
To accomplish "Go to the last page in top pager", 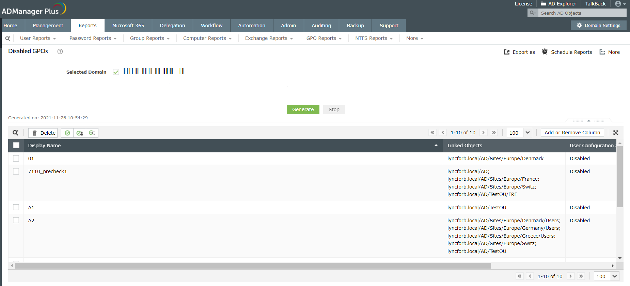I will pyautogui.click(x=494, y=133).
